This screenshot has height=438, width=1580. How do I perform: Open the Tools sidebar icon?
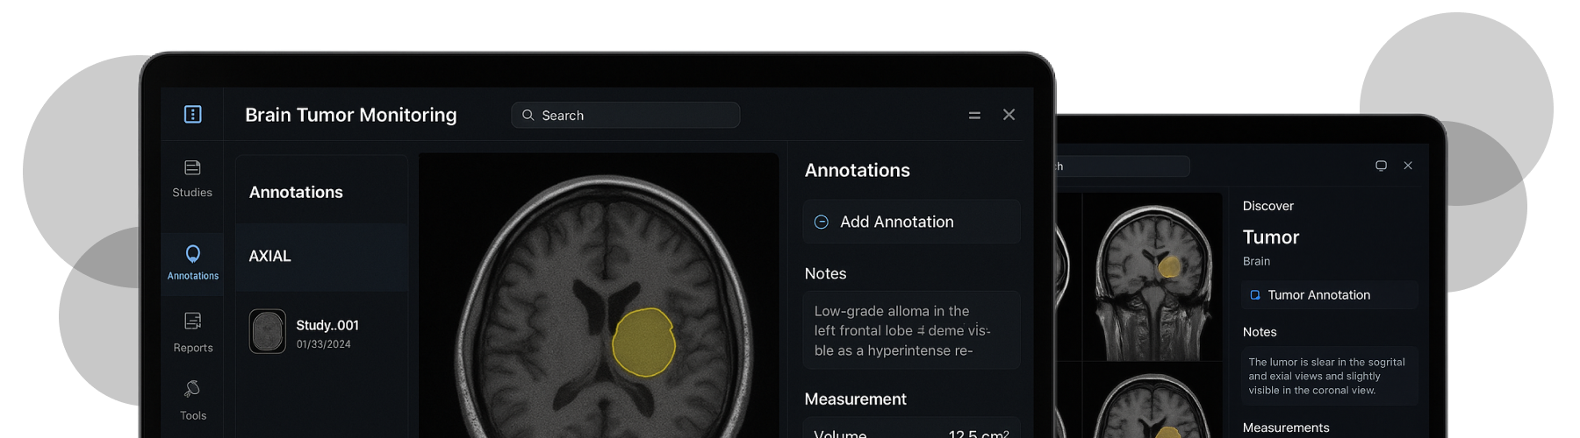(x=192, y=389)
